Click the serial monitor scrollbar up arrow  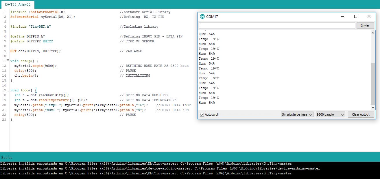tap(373, 33)
